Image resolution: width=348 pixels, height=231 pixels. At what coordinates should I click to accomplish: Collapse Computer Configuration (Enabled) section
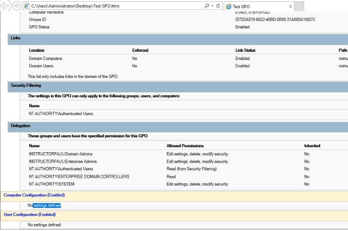[34, 195]
